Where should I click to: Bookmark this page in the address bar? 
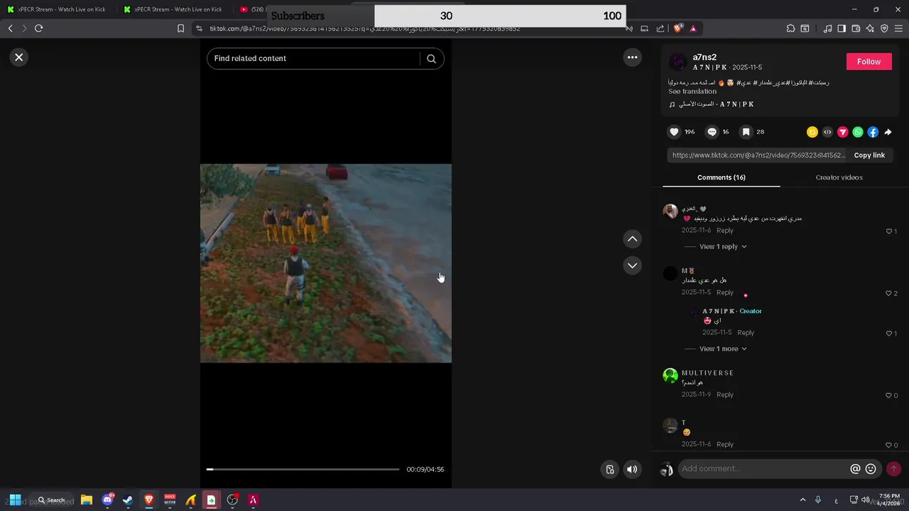pos(180,28)
